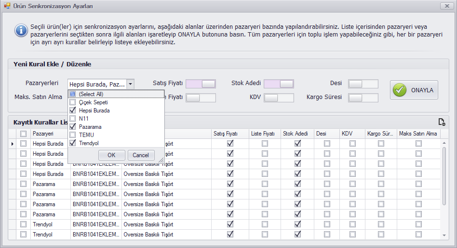Uncheck Stok Adedi in last Trendyol row

(297, 234)
